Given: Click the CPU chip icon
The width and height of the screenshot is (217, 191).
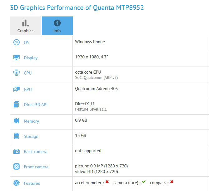Looking at the screenshot, I should (17, 73).
